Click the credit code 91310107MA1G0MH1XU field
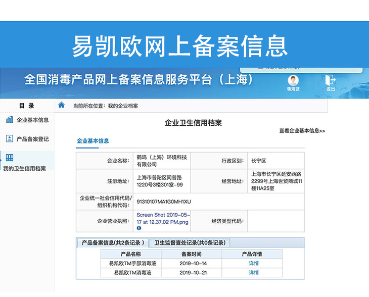The width and height of the screenshot is (369, 297). point(164,202)
